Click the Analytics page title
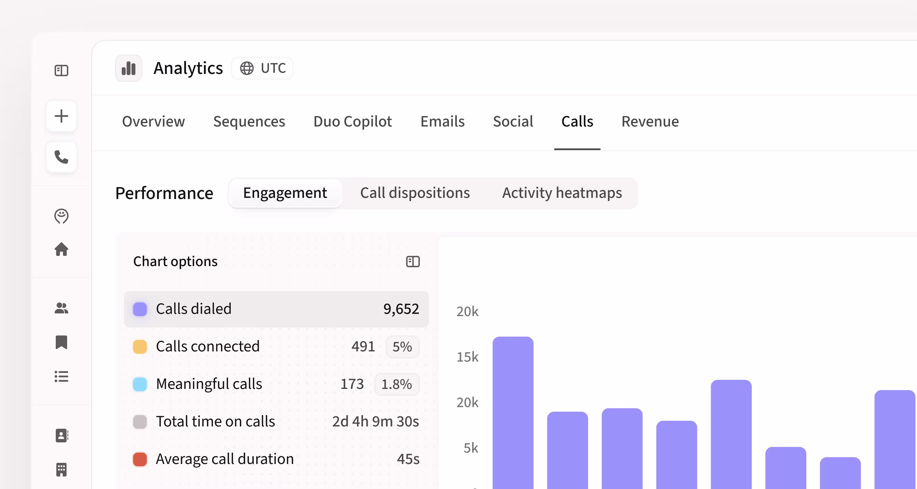Screen dimensions: 917x489 click(188, 68)
